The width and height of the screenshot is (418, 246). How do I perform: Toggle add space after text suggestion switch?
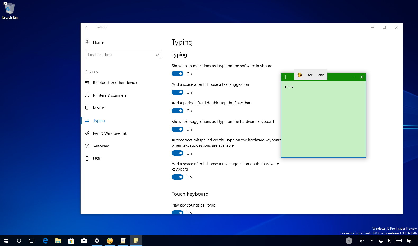[178, 92]
